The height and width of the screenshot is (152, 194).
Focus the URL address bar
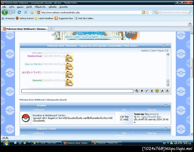tap(91, 12)
